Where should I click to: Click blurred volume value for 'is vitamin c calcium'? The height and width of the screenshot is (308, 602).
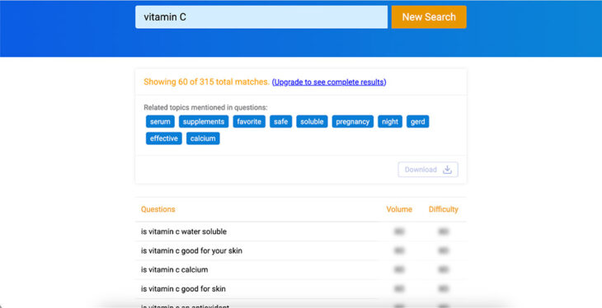(399, 270)
